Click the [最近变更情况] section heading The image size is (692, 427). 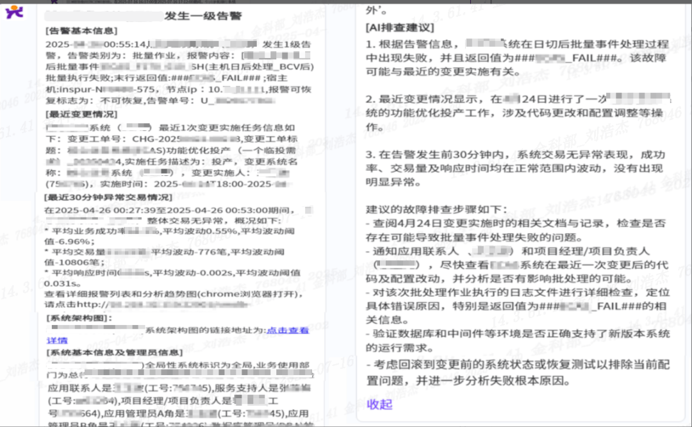81,114
